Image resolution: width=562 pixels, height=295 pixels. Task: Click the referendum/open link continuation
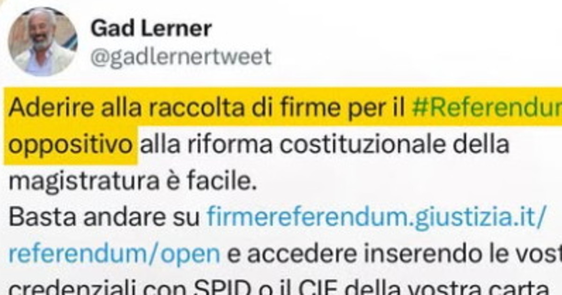pos(114,253)
